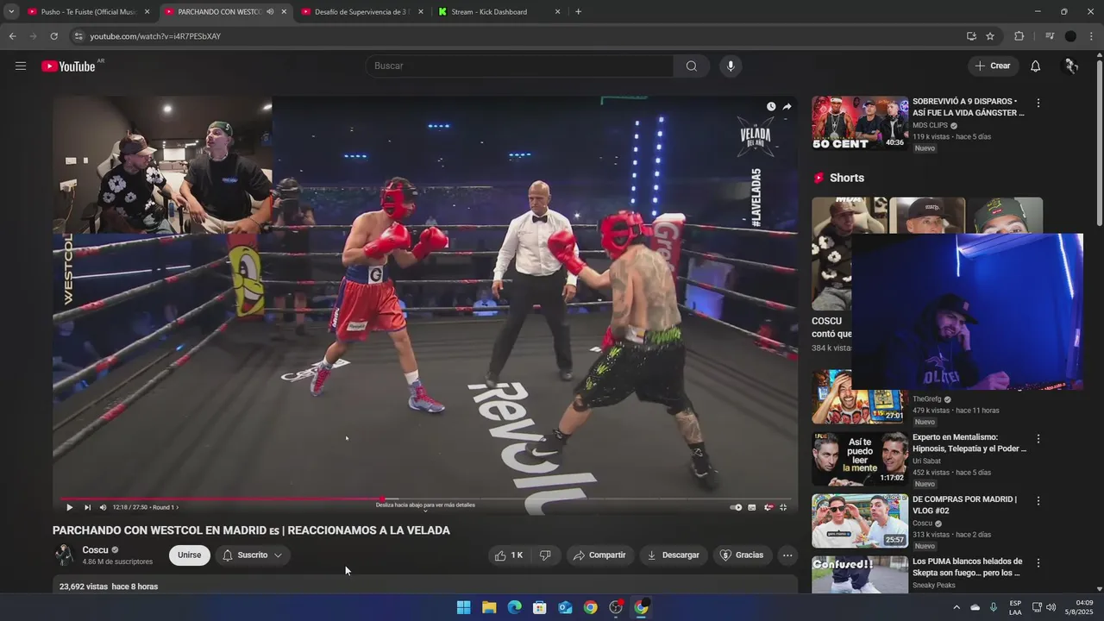
Task: Start voice search with the microphone
Action: coord(731,66)
